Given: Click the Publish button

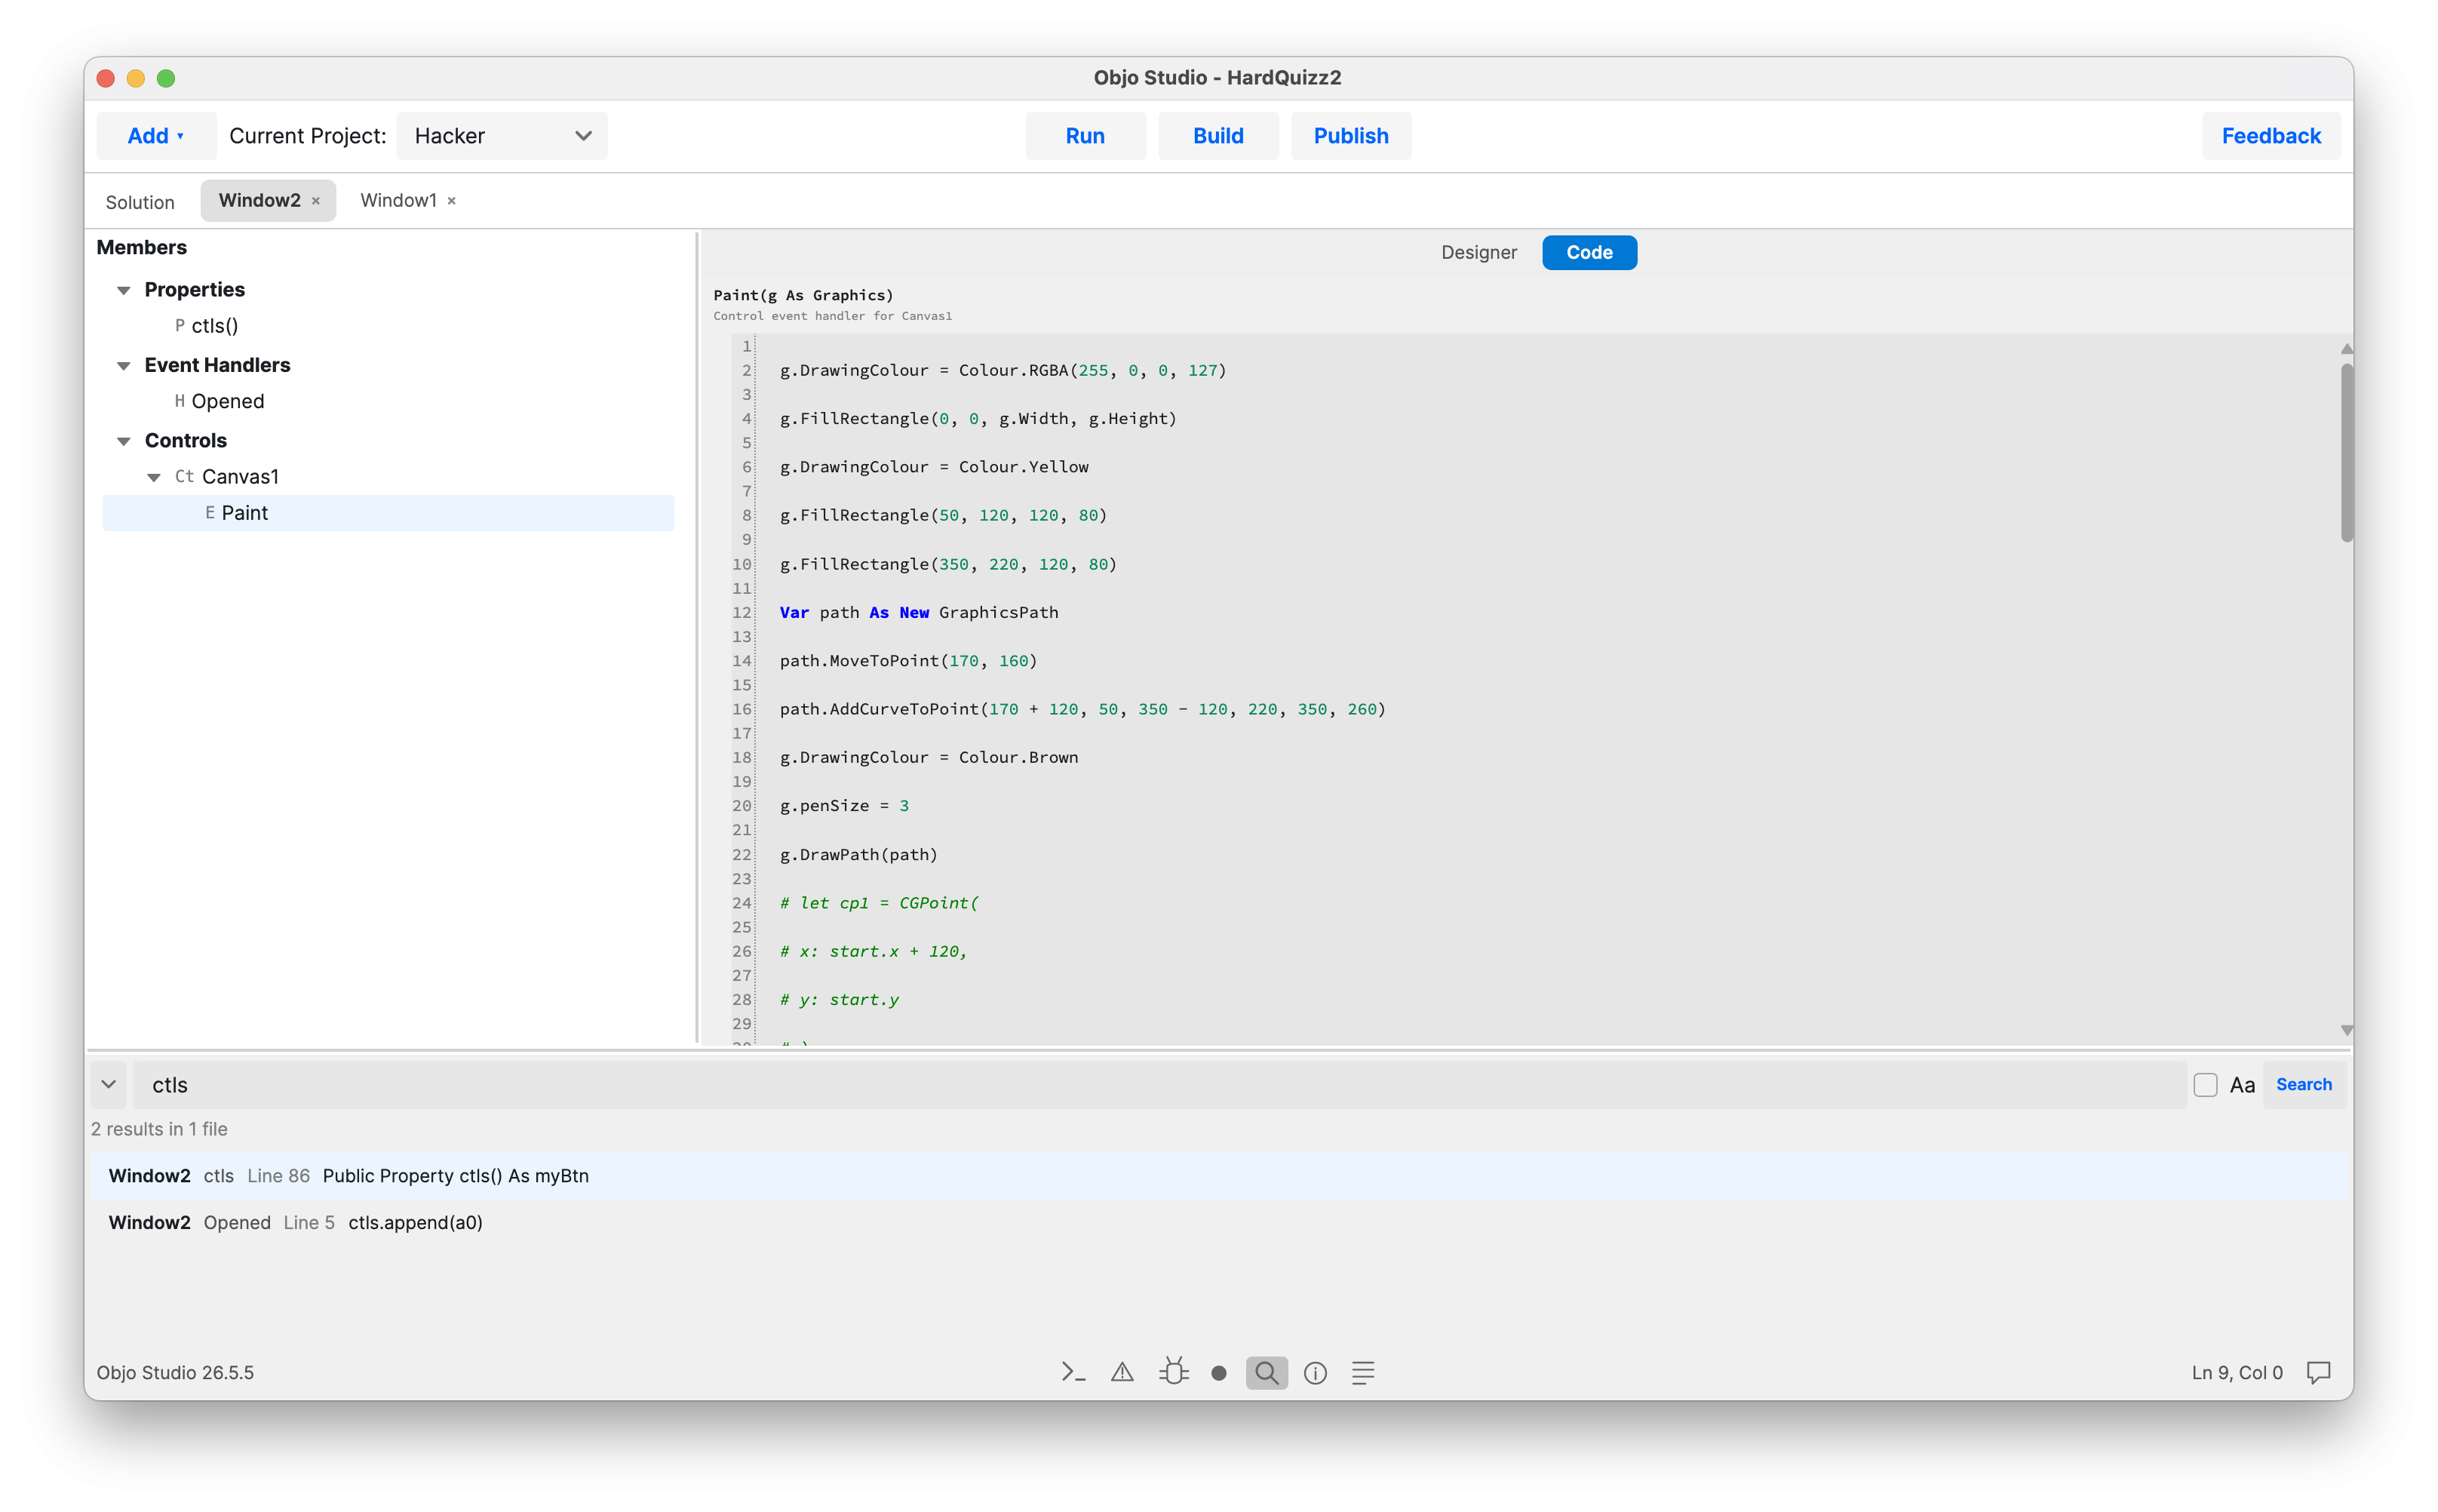Looking at the screenshot, I should point(1350,136).
